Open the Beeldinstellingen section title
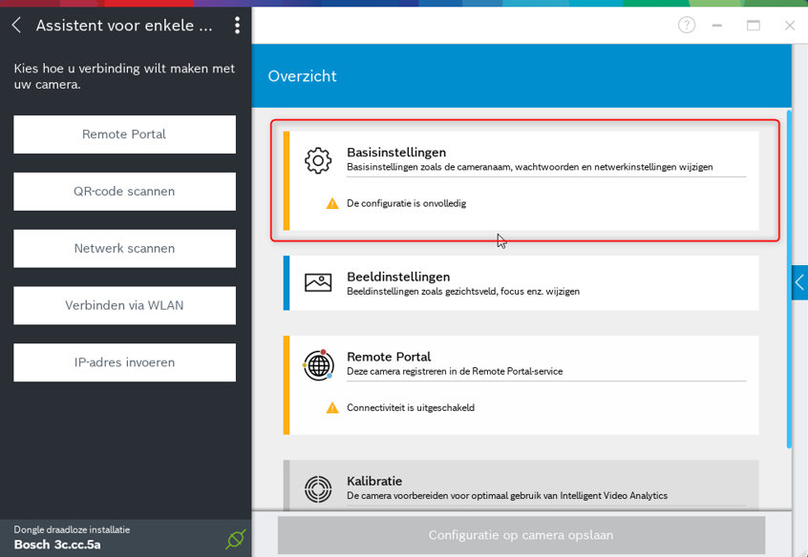The width and height of the screenshot is (808, 557). [398, 277]
